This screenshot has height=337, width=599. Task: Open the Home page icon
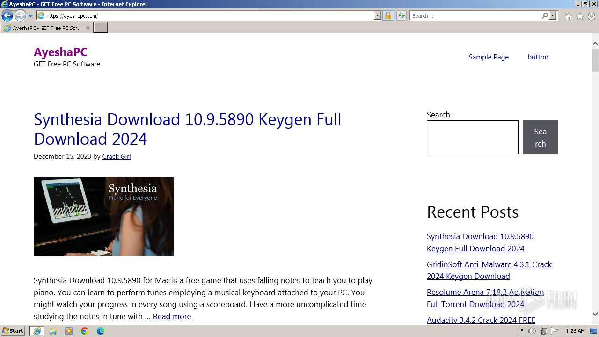click(x=568, y=16)
